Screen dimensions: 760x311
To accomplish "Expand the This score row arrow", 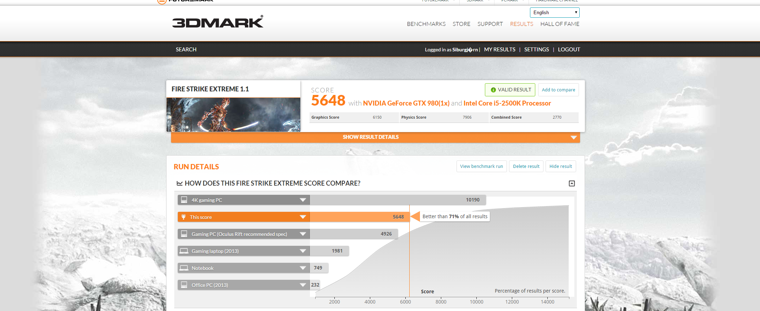I will (303, 217).
